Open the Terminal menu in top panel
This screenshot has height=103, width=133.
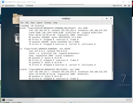click(x=29, y=6)
